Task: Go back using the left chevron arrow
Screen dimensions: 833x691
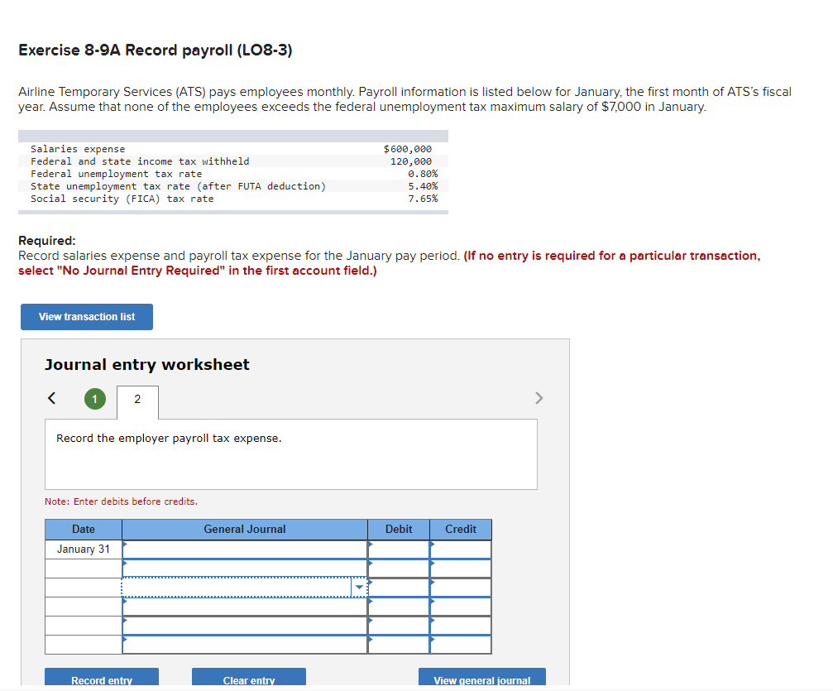Action: click(x=51, y=398)
